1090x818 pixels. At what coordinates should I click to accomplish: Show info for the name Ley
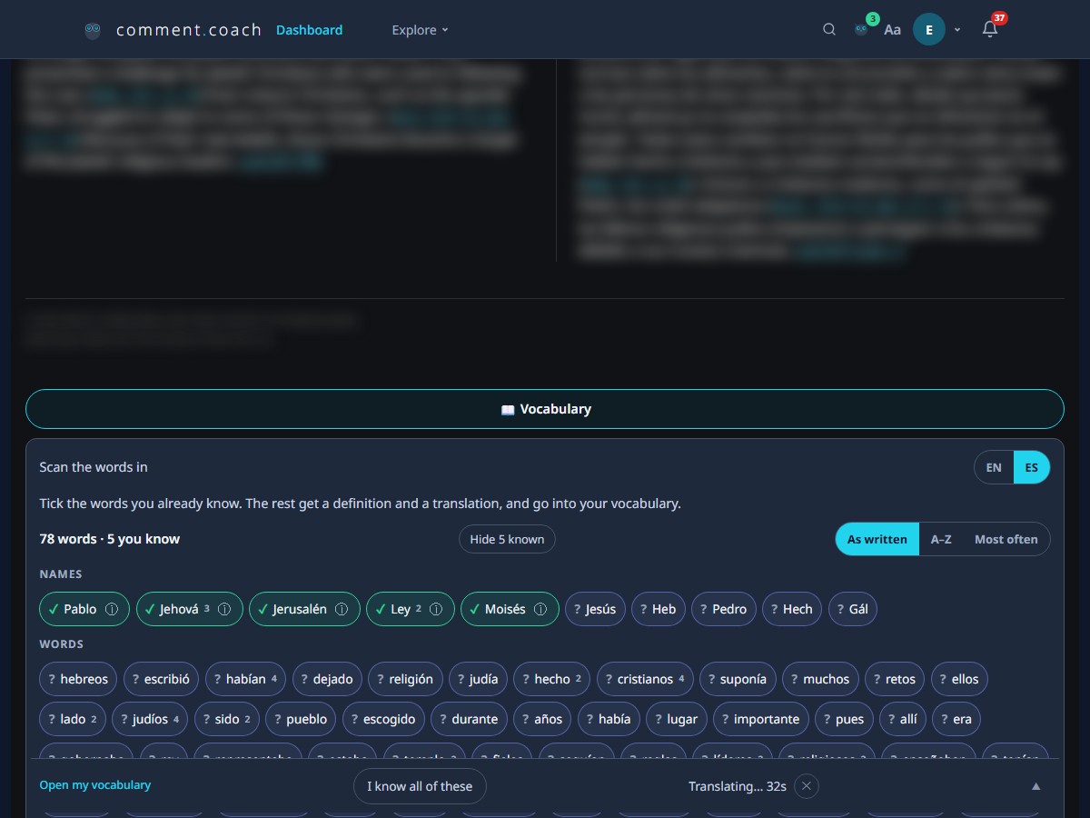(436, 609)
